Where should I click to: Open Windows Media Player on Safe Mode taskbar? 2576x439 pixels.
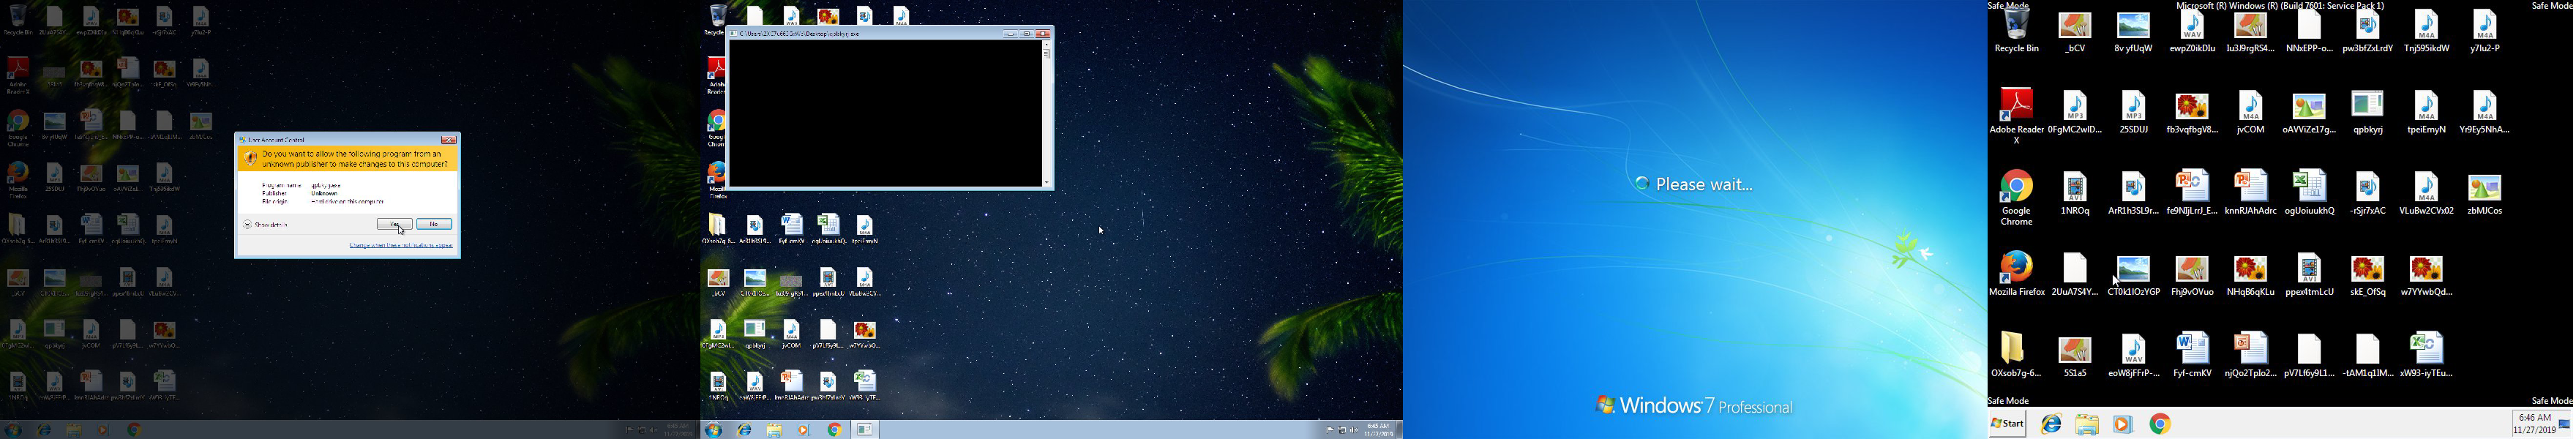point(2123,425)
